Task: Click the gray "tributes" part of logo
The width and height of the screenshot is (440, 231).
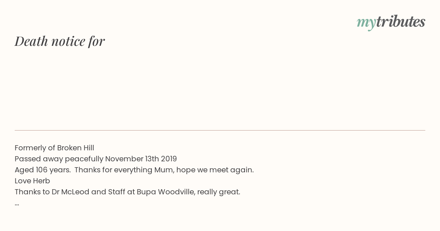Action: click(x=401, y=21)
